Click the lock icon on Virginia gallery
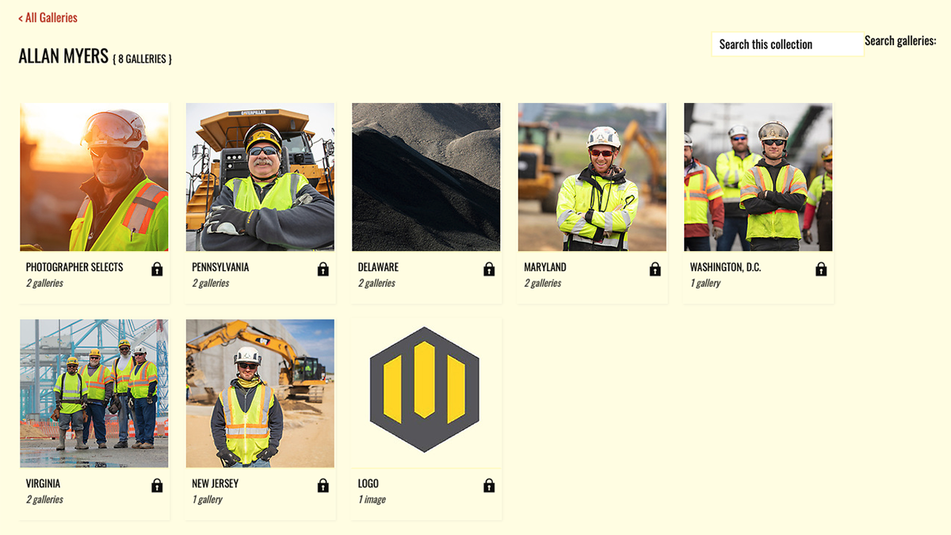 tap(157, 486)
